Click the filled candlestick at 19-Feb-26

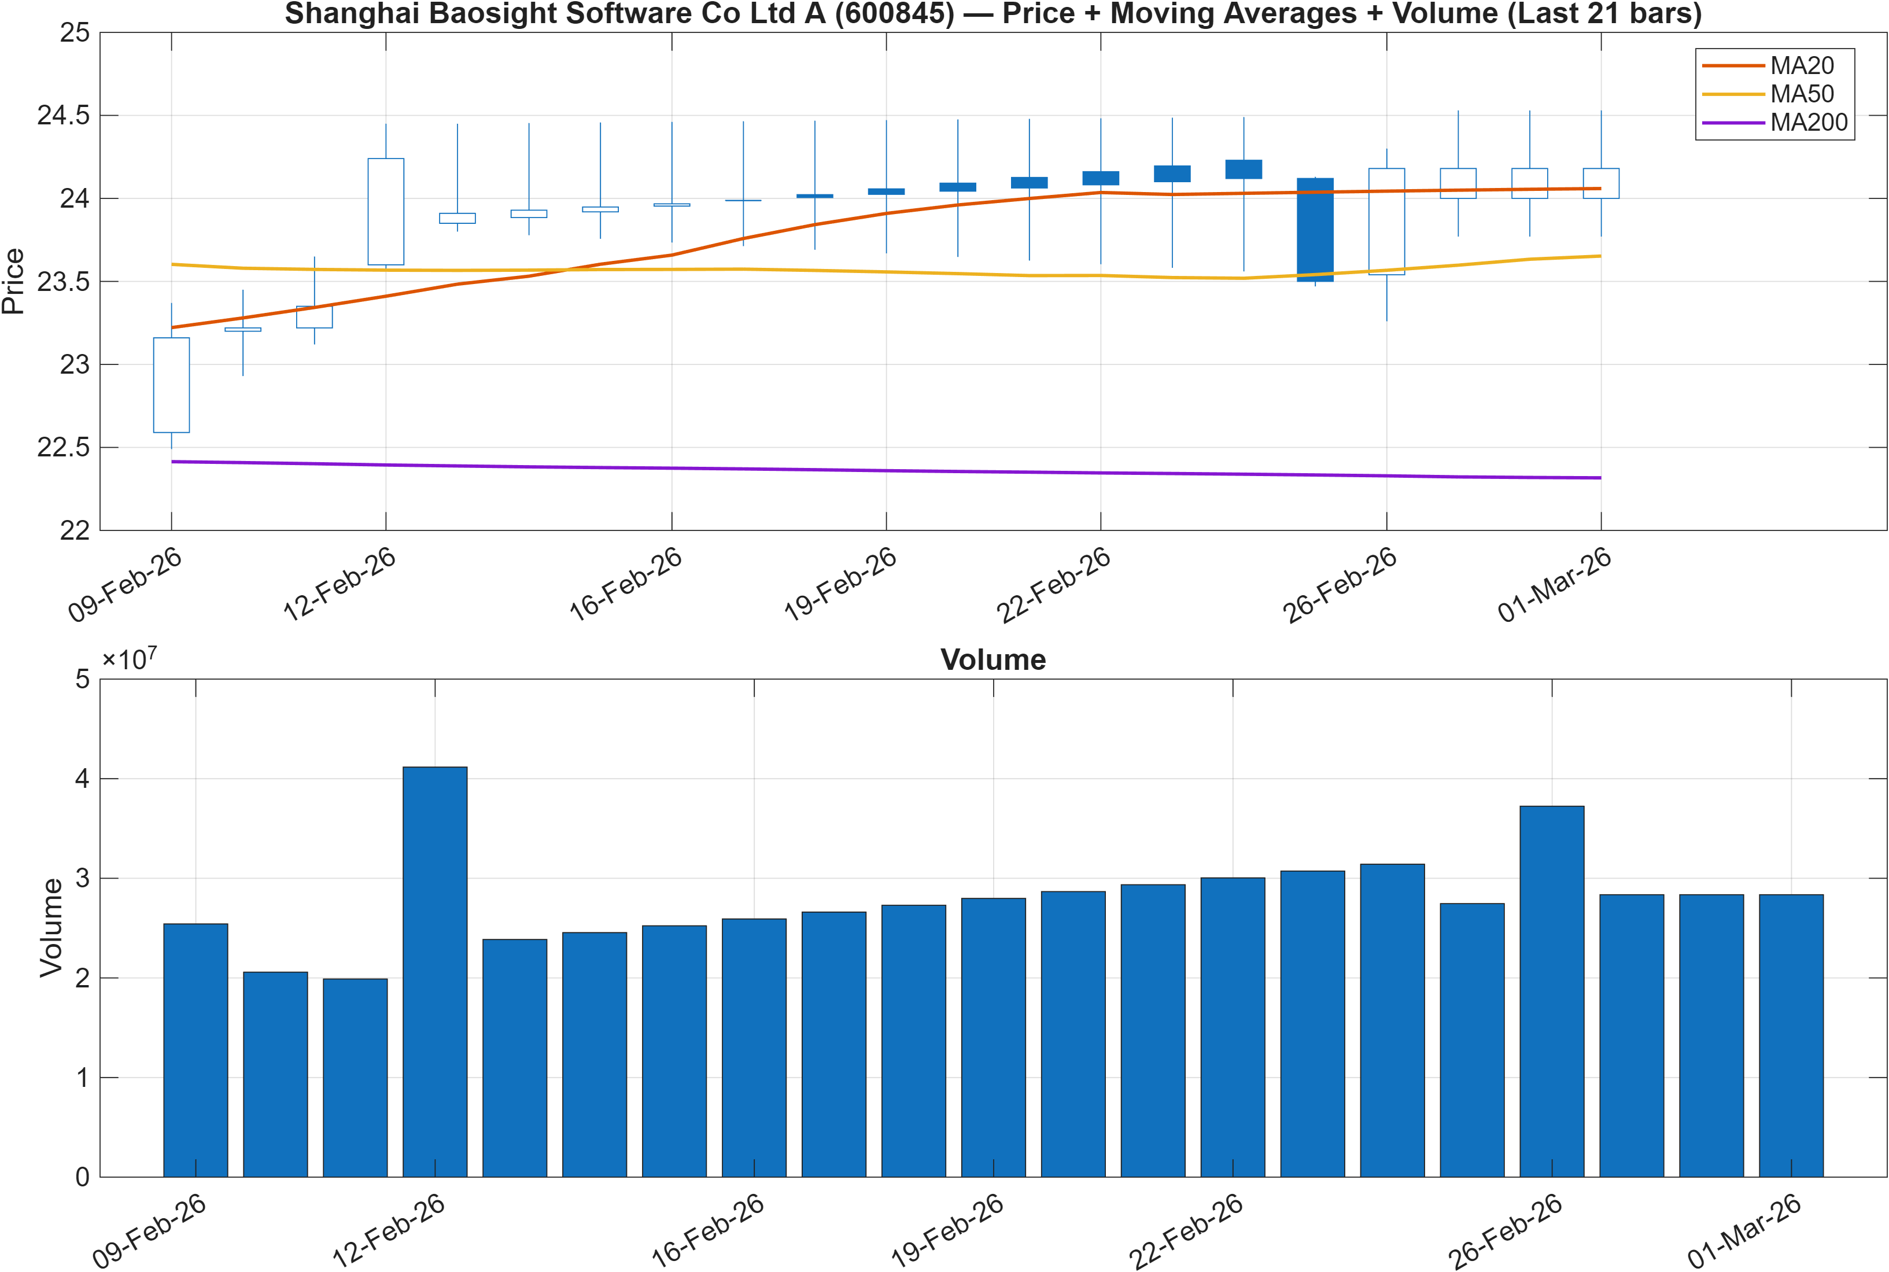point(887,191)
